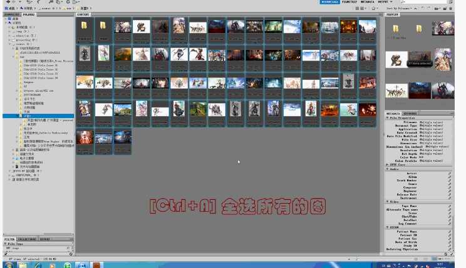
Task: Select the Desktop item at top of Folders tree
Action: click(x=13, y=18)
